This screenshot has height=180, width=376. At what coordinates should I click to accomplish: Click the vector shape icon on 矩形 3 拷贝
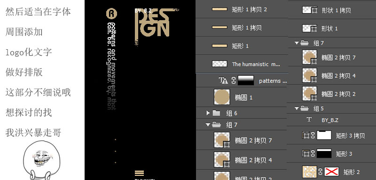pos(306,135)
